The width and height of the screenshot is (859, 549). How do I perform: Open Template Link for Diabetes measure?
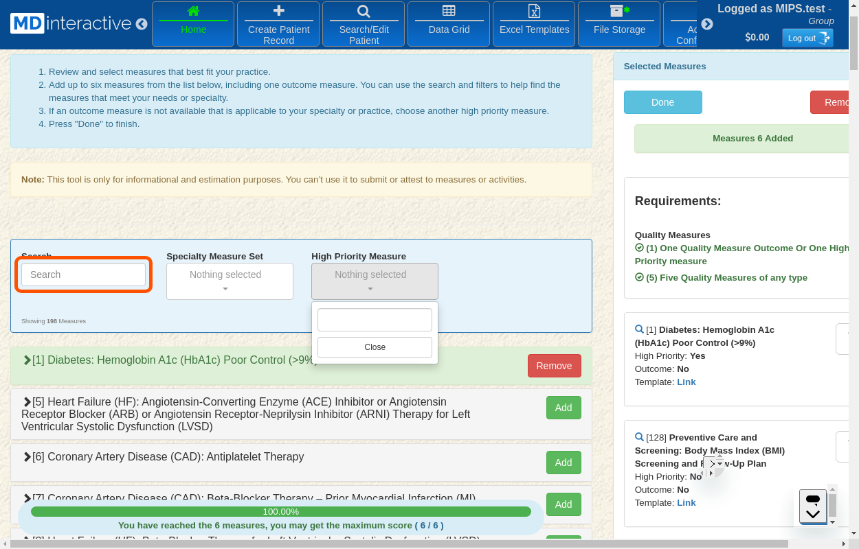[x=686, y=382]
